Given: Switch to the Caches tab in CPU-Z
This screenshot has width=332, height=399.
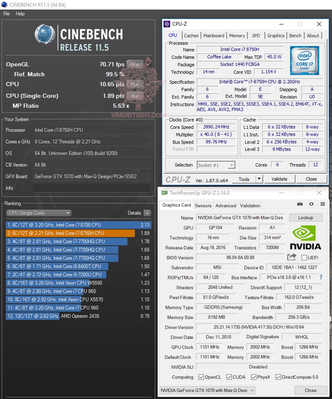Looking at the screenshot, I should 191,36.
